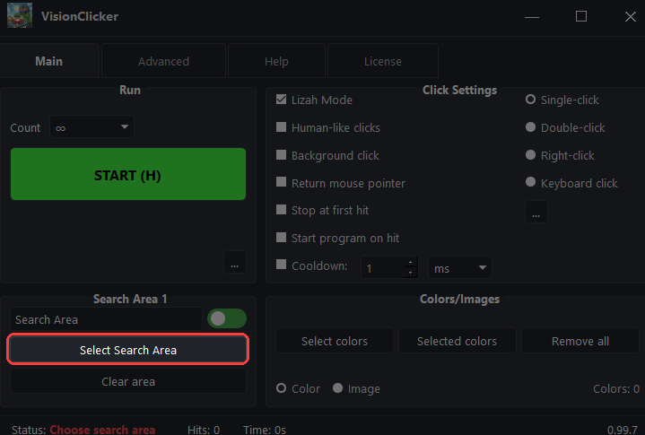Viewport: 645px width, 435px height.
Task: Open the Advanced tab
Action: tap(163, 61)
